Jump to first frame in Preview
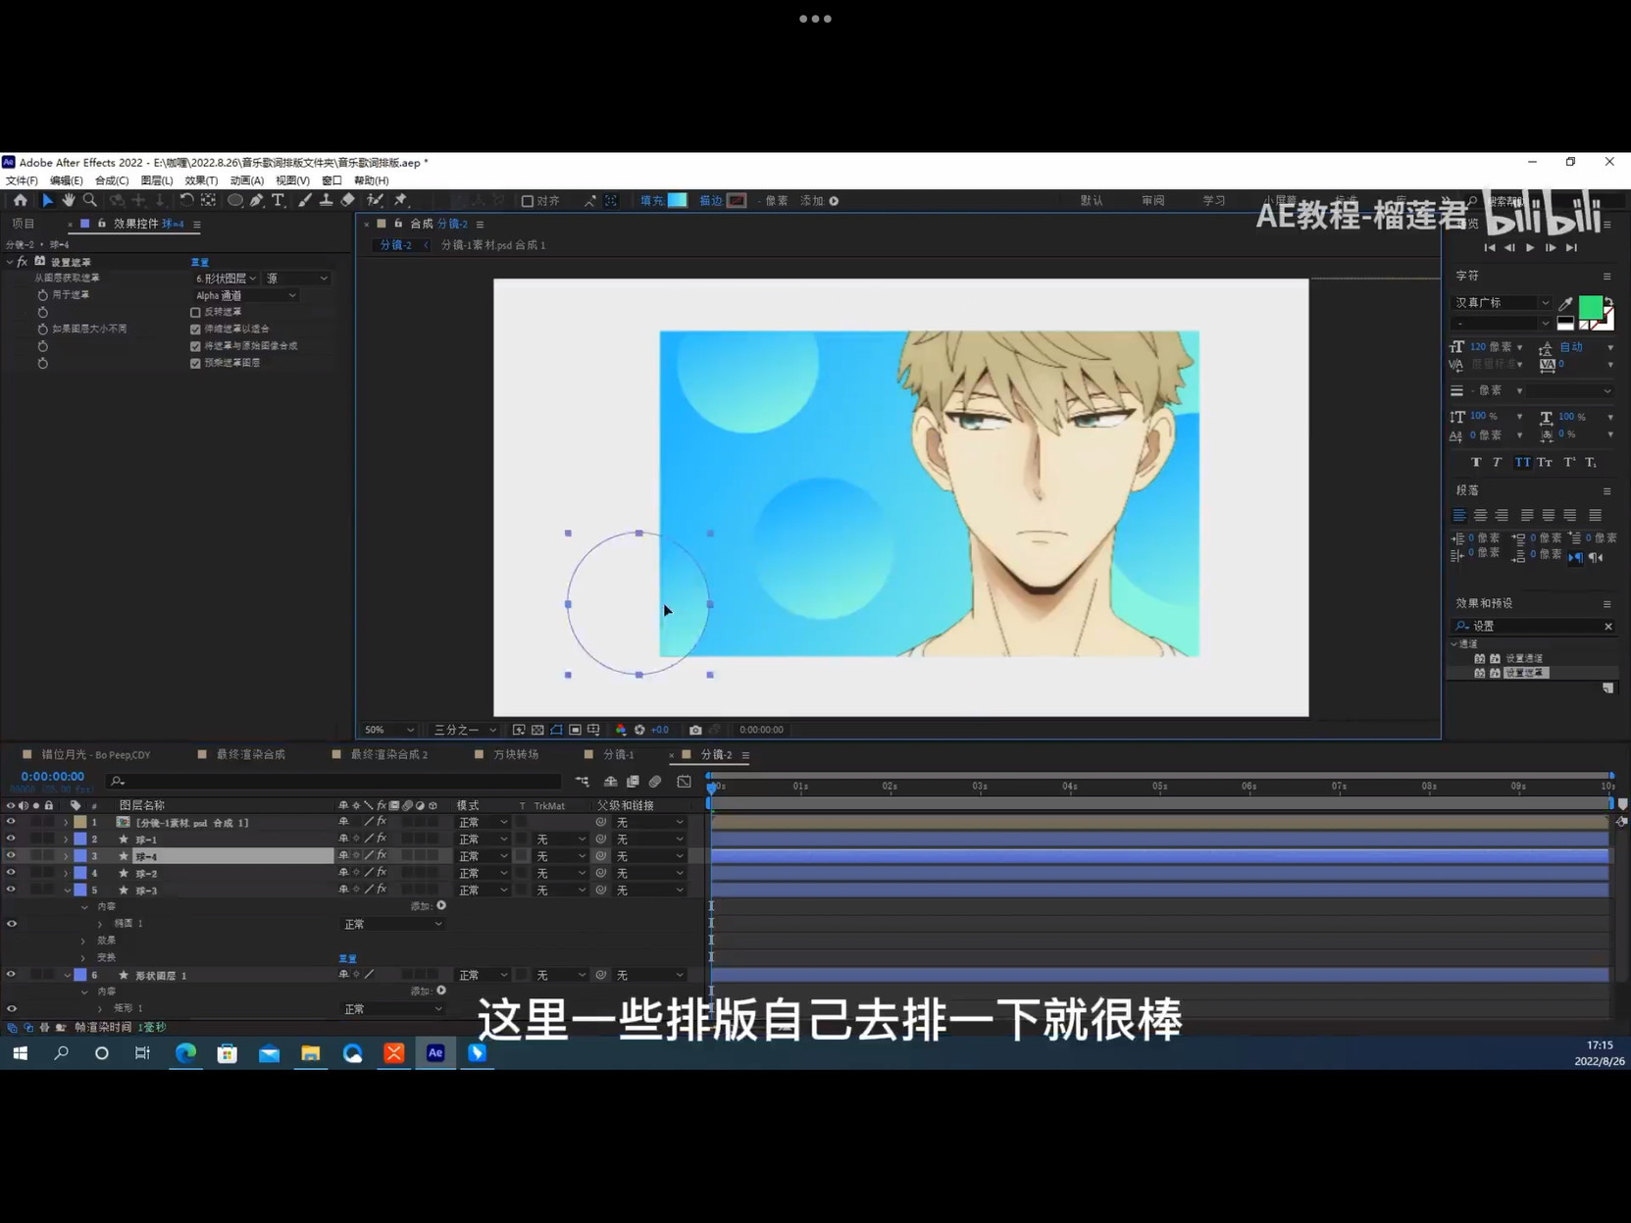 [1489, 248]
